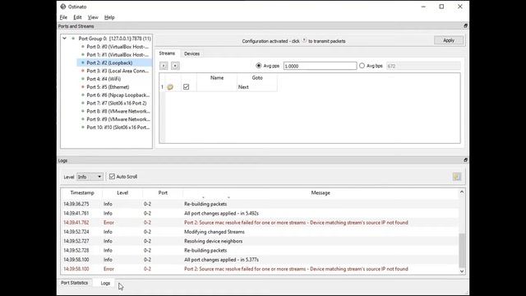Select Port 2: if2 Loopback
This screenshot has width=526, height=296.
click(x=109, y=62)
